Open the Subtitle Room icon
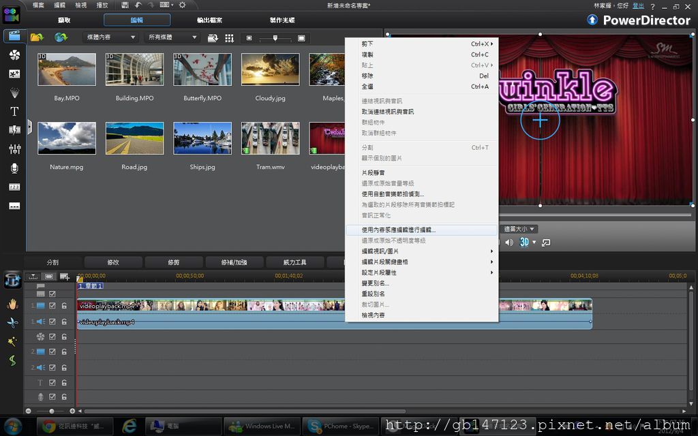Viewport: 698px width, 436px height. click(x=14, y=206)
